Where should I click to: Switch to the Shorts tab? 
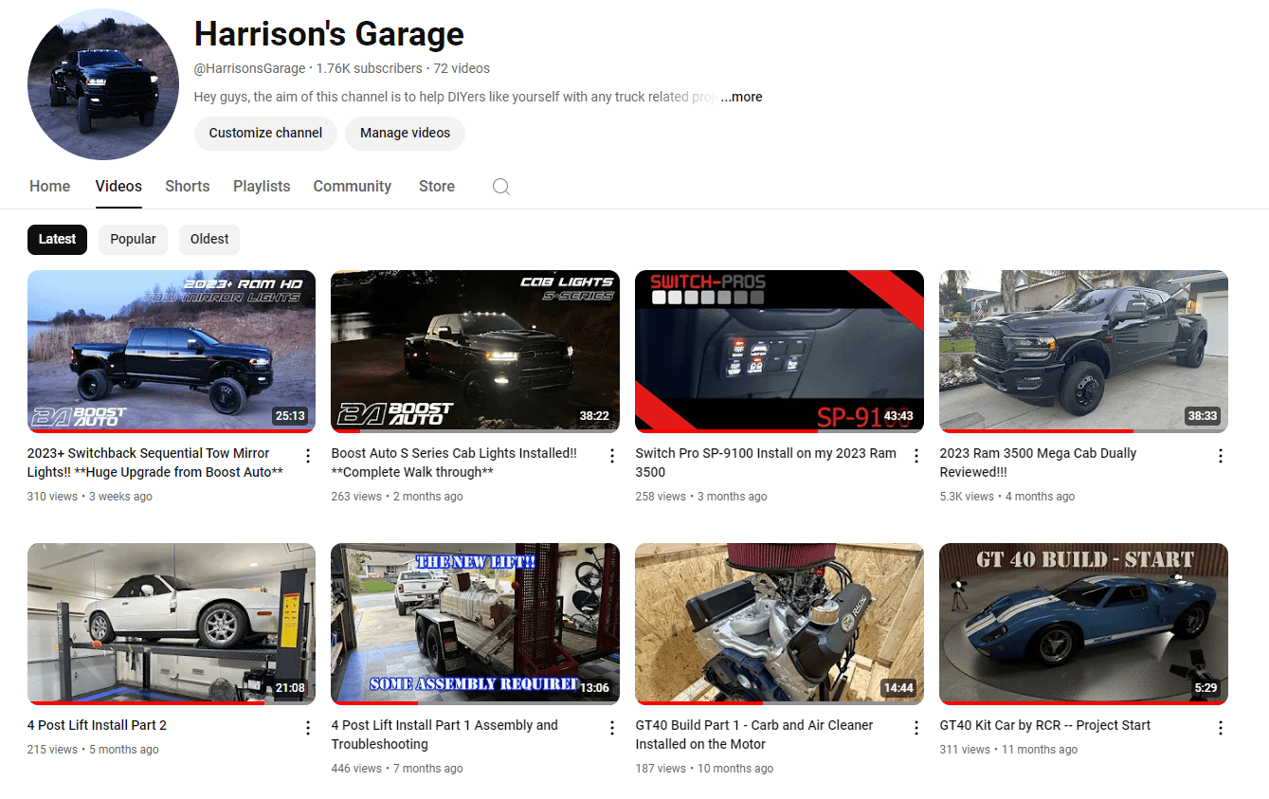tap(188, 187)
